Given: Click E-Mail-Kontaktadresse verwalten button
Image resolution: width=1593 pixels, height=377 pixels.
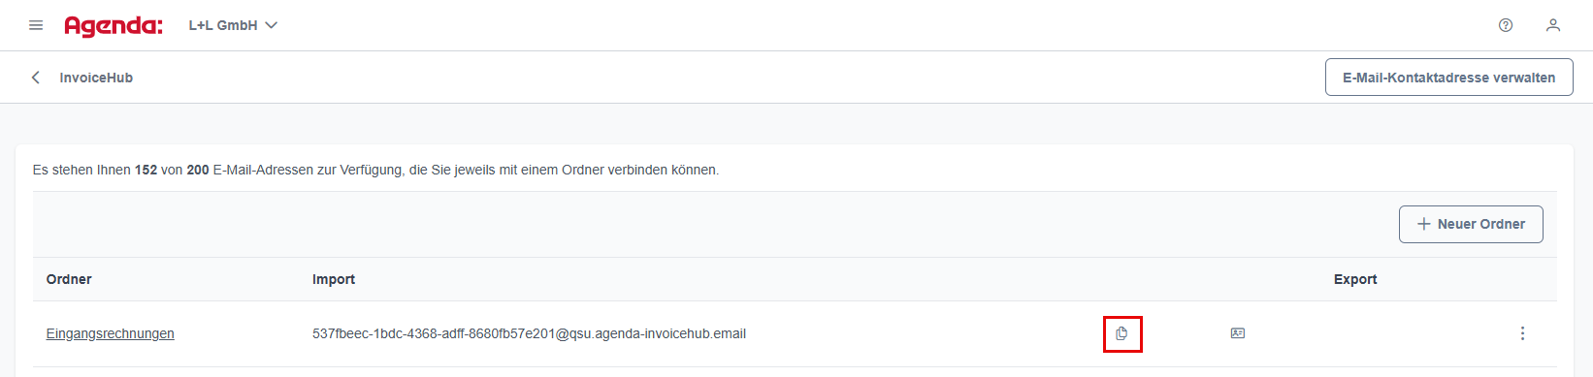Looking at the screenshot, I should pos(1448,78).
